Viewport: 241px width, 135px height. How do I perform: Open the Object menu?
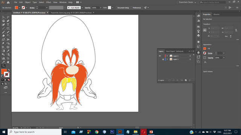click(27, 2)
